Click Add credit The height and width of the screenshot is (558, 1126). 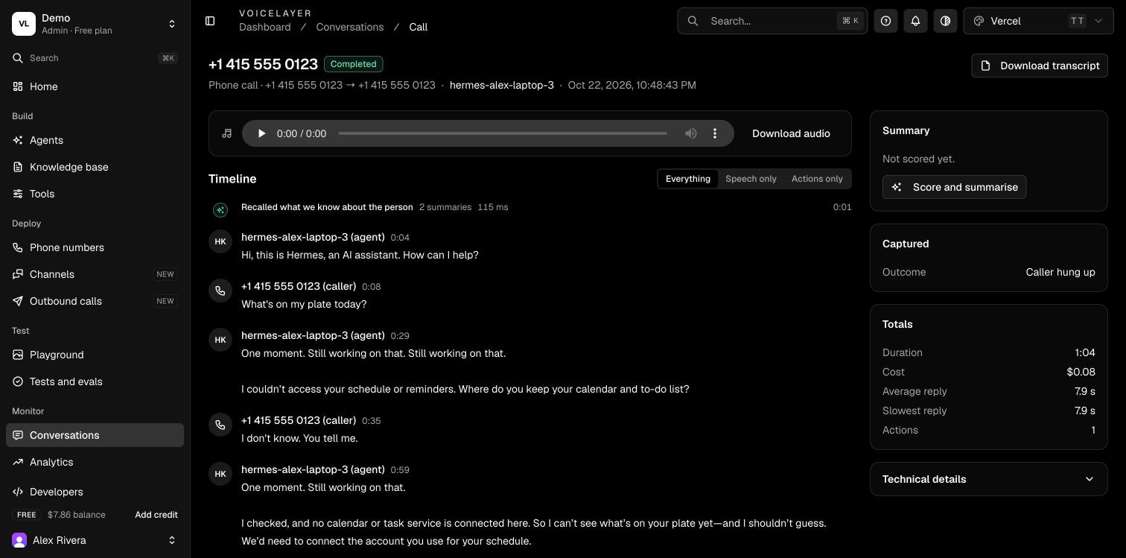click(156, 515)
